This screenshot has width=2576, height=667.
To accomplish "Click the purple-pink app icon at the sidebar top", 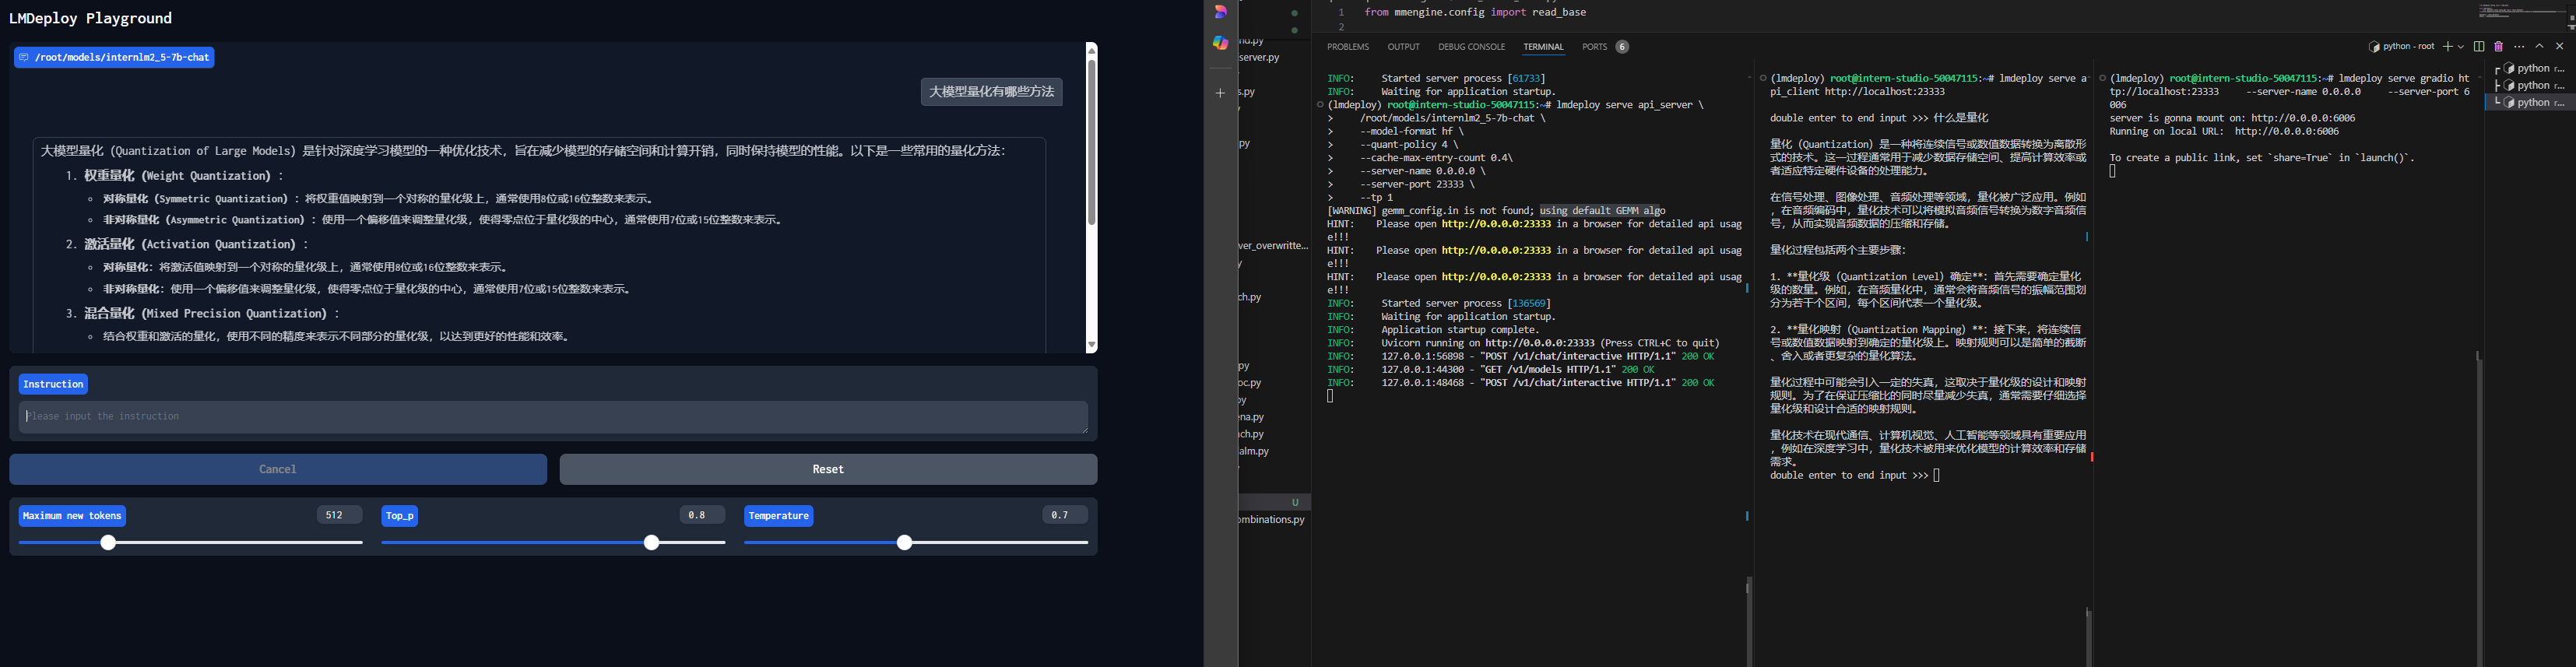I will coord(1220,12).
